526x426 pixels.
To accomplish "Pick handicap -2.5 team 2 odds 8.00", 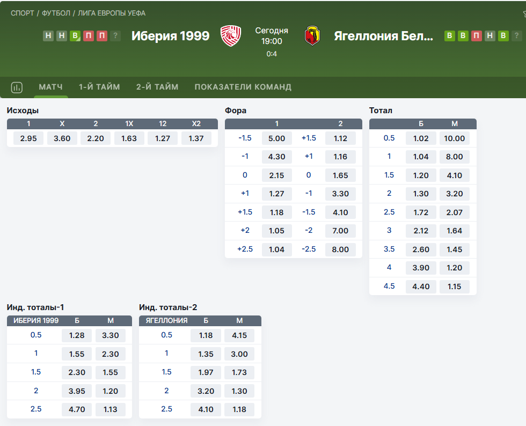I will [x=340, y=249].
